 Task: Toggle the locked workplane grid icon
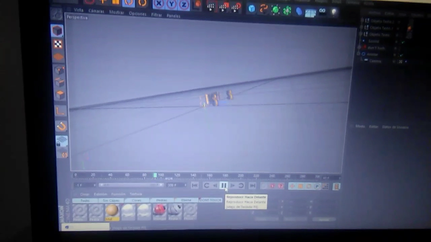[61, 141]
